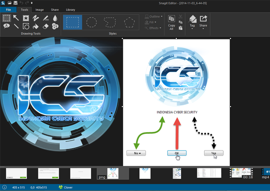Image resolution: width=270 pixels, height=191 pixels.
Task: Open the small logo-only thumbnail in tray
Action: (x=145, y=173)
